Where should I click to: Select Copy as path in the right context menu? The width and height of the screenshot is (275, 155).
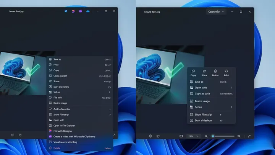tap(211, 94)
